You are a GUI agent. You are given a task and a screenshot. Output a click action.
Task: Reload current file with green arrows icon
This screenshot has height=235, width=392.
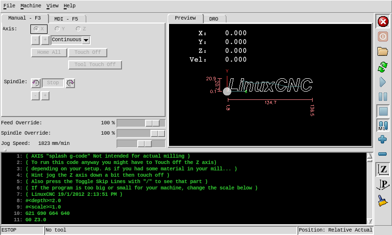point(383,67)
